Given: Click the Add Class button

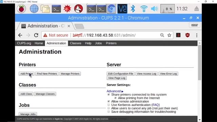Looking at the screenshot, I should 26,94.
